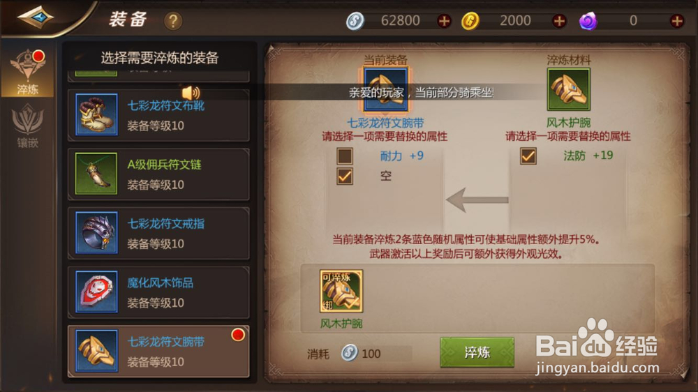Uncheck the 空 attribute checkbox

click(x=345, y=176)
